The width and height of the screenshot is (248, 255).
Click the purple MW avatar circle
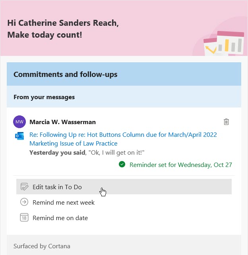[x=19, y=122]
